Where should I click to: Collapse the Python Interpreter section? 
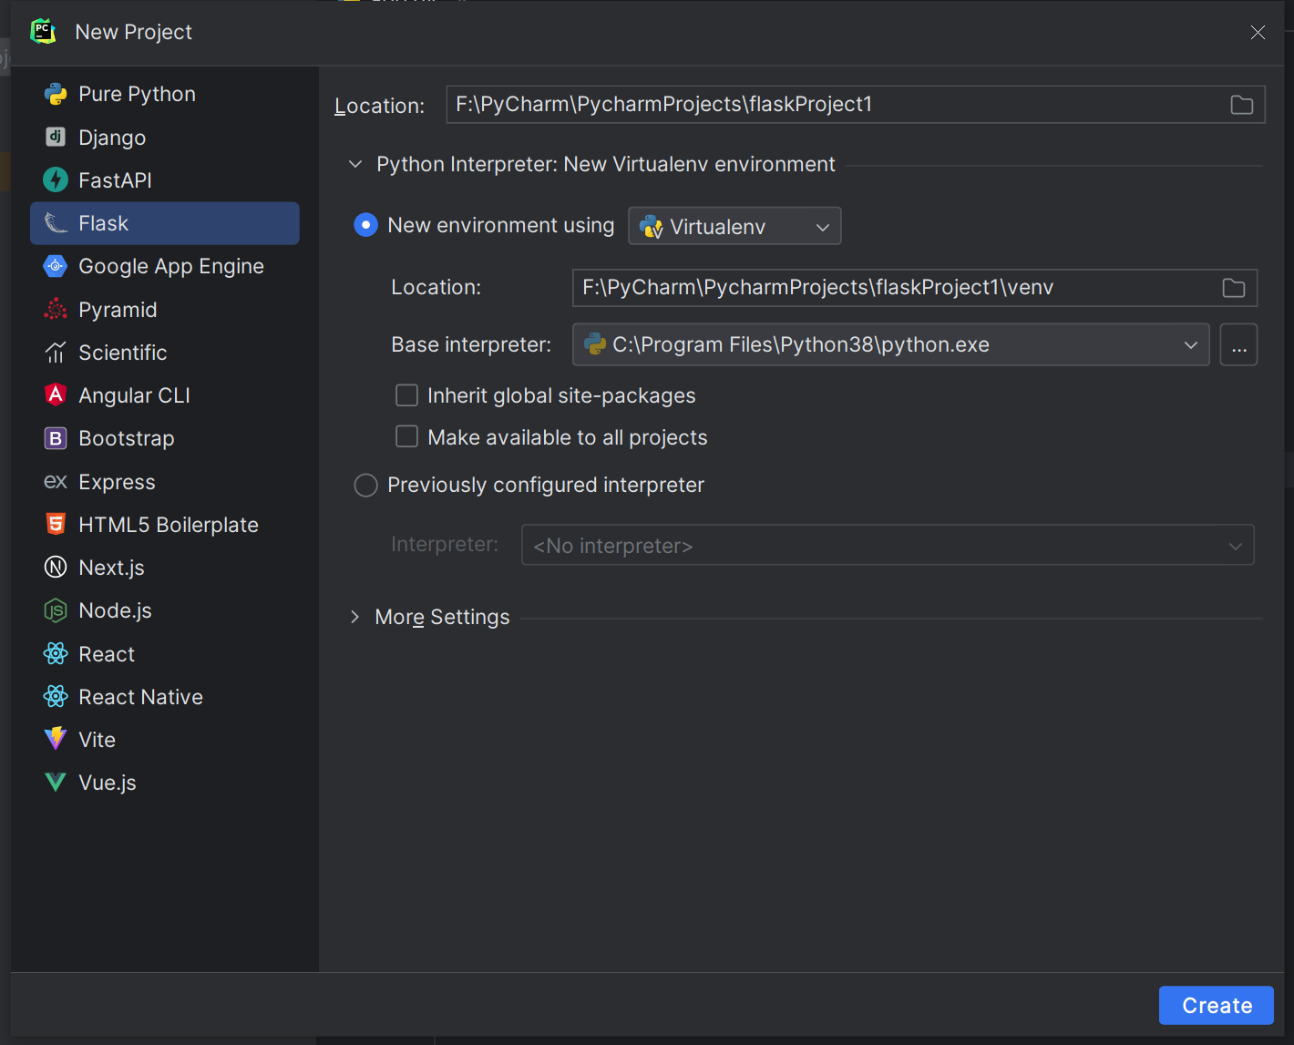[355, 164]
